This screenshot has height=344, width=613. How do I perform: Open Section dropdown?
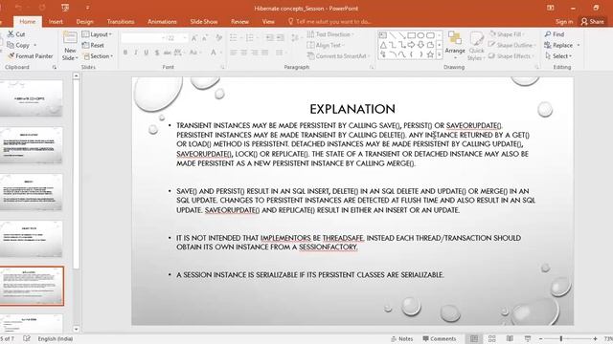[x=98, y=56]
